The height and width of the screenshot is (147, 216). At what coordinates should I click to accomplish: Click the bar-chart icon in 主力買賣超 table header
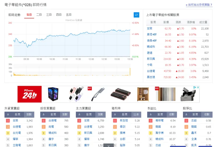[79, 114]
